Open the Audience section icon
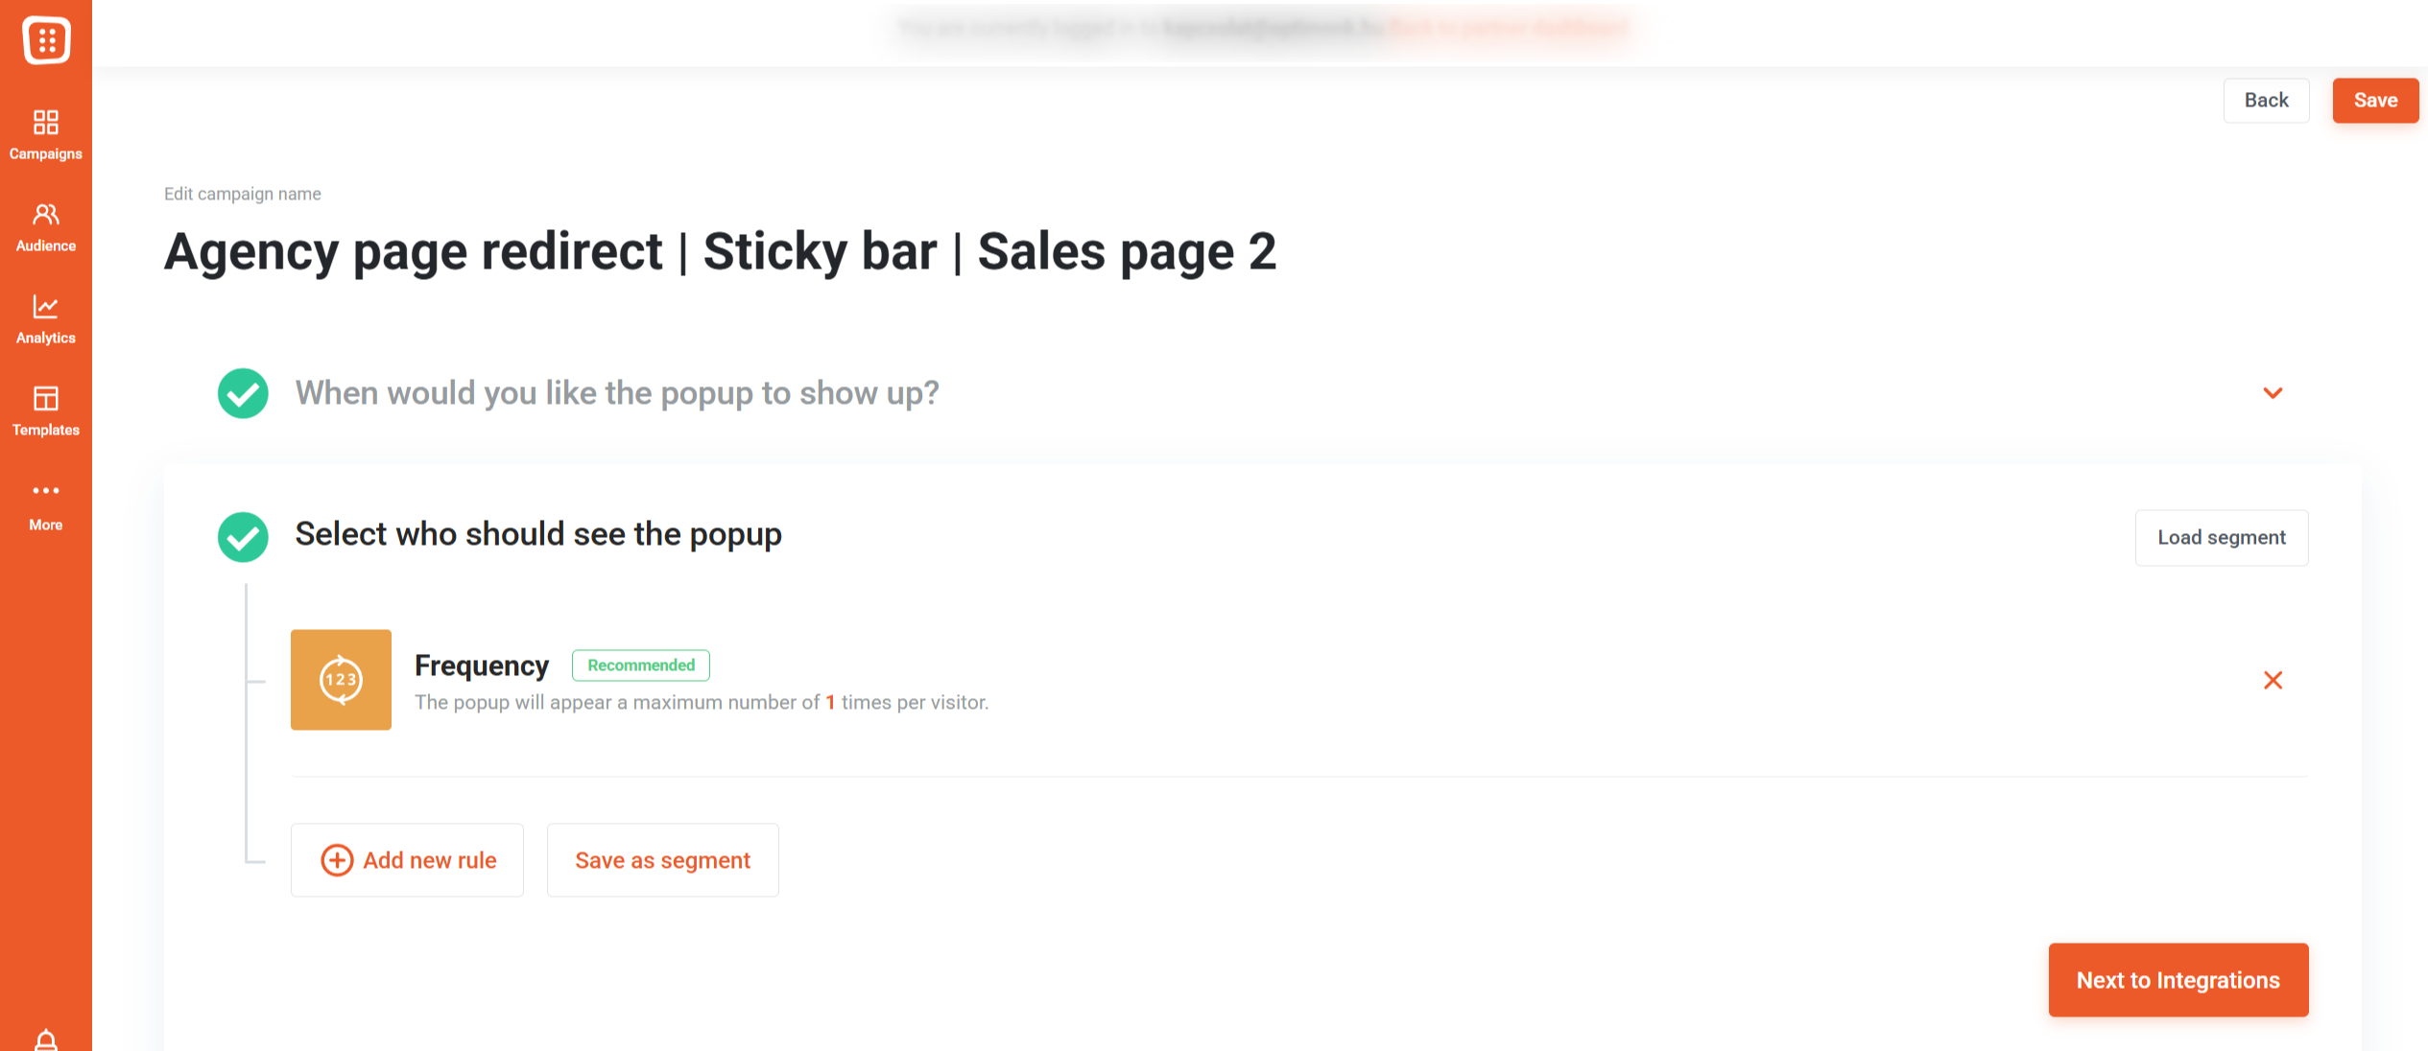 (x=45, y=214)
